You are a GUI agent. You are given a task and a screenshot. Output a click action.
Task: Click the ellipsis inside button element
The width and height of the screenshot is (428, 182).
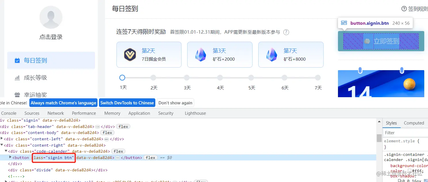click(118, 158)
